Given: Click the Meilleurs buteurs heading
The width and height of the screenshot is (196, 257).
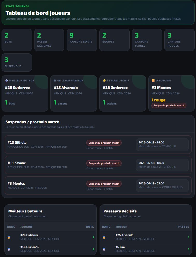Looking at the screenshot, I should (x=25, y=211).
